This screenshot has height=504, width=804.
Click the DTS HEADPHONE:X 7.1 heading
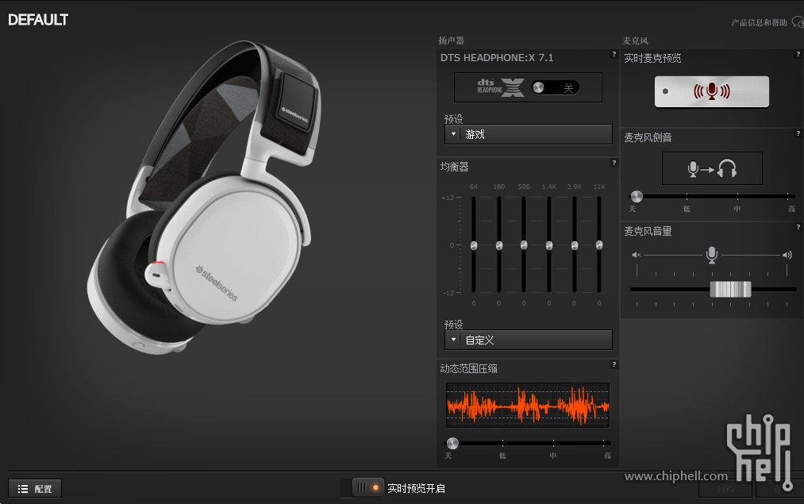pyautogui.click(x=497, y=58)
